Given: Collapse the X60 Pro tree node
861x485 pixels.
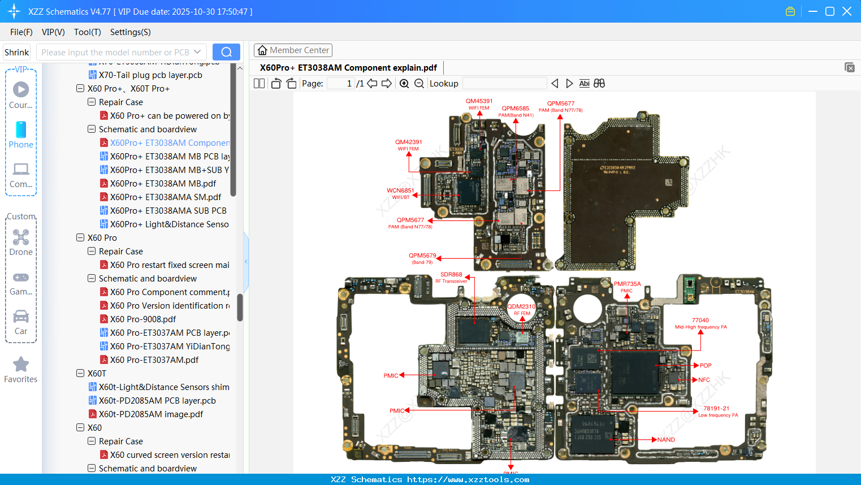Looking at the screenshot, I should click(80, 237).
